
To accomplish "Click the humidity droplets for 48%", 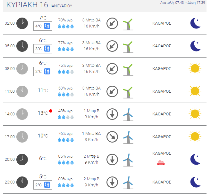I will point(66,117).
